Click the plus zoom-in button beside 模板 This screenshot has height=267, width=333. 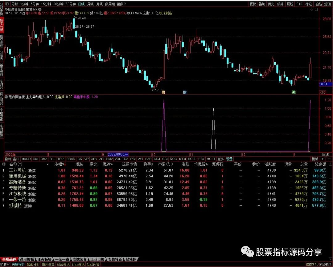pyautogui.click(x=323, y=159)
